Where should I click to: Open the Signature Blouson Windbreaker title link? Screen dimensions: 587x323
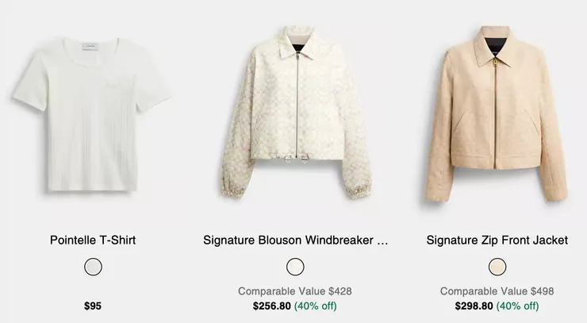pyautogui.click(x=295, y=240)
